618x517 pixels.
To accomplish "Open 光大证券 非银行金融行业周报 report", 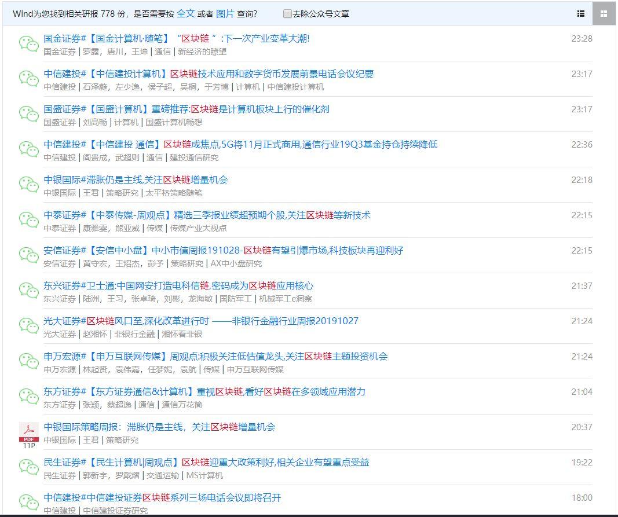I will coord(201,321).
